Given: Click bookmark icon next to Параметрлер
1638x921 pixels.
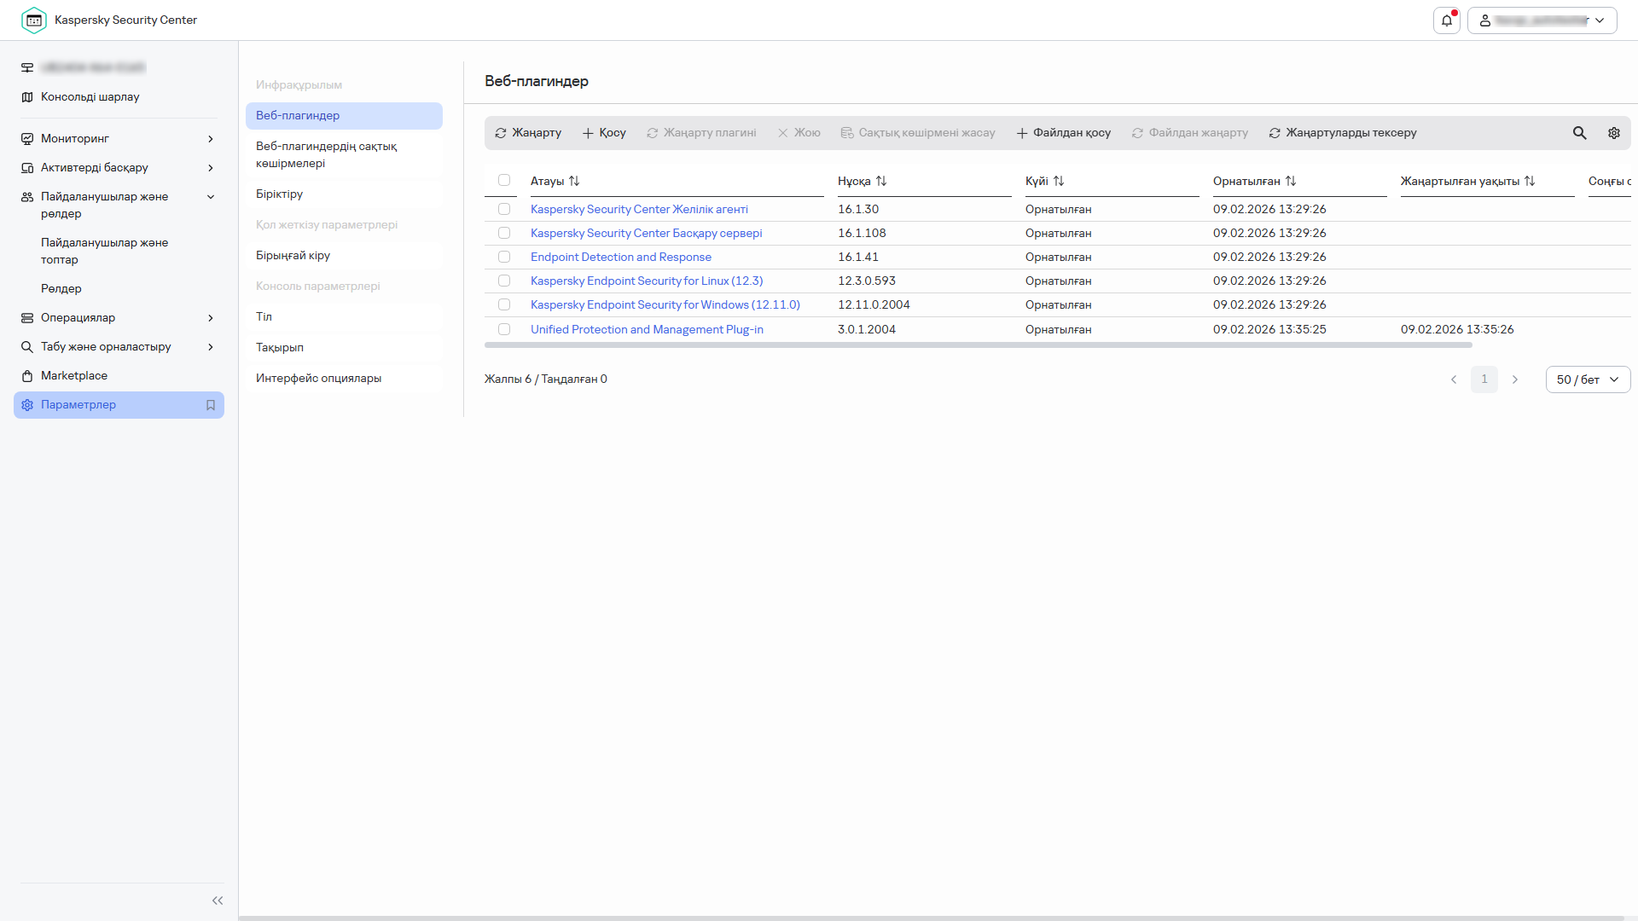Looking at the screenshot, I should tap(211, 405).
